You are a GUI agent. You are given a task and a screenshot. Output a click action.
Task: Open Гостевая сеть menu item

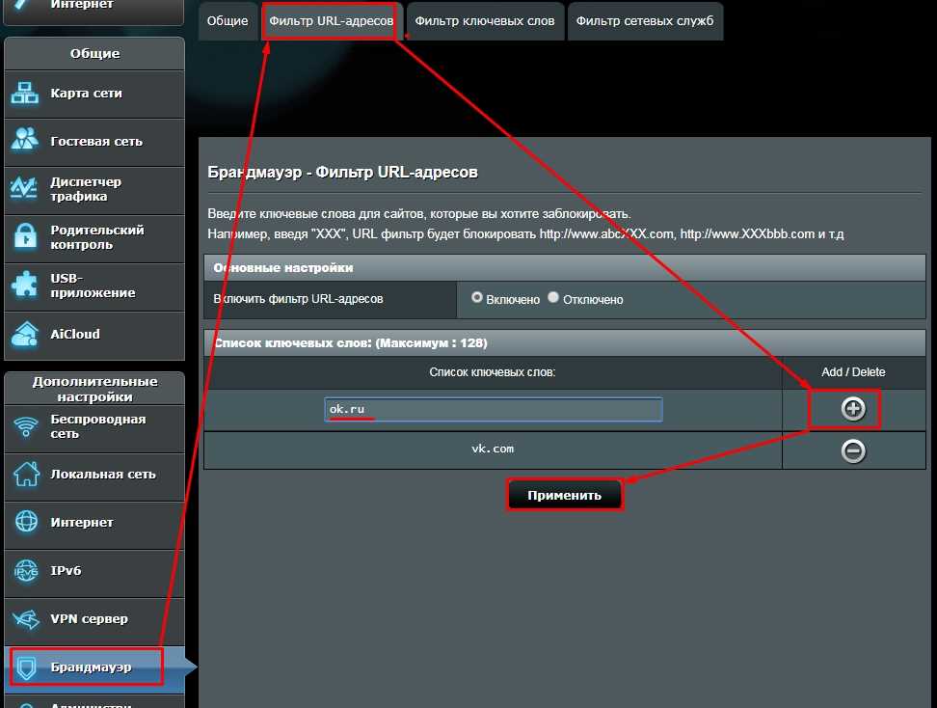tap(94, 143)
